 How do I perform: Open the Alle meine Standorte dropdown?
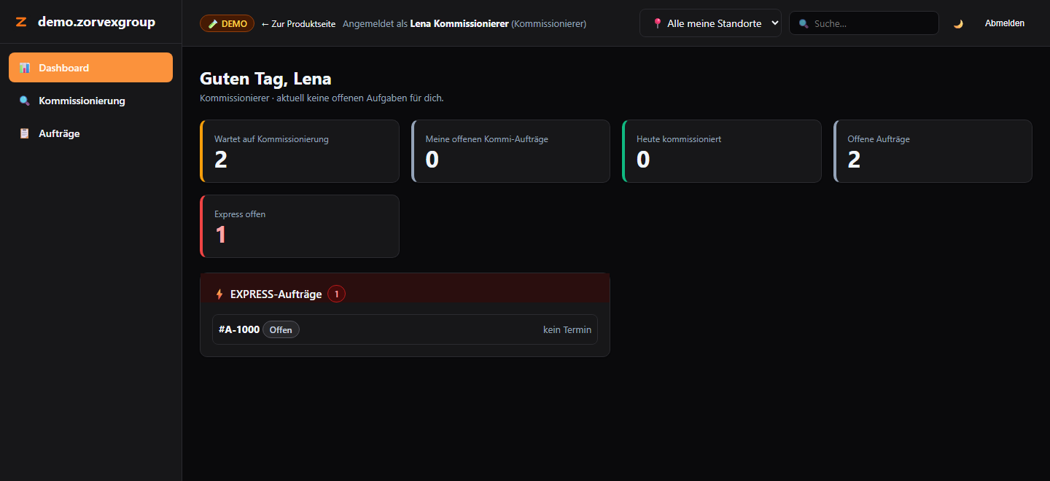coord(710,23)
